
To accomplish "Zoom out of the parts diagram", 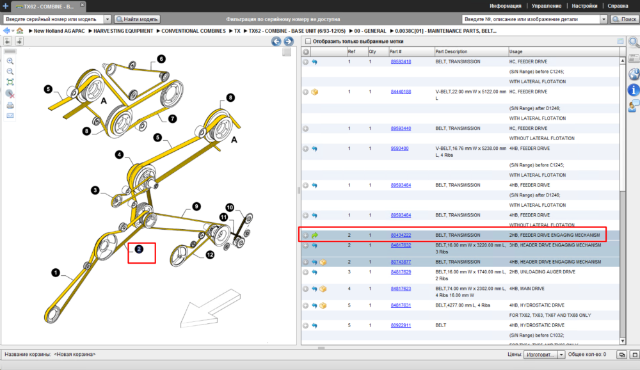I will (10, 72).
